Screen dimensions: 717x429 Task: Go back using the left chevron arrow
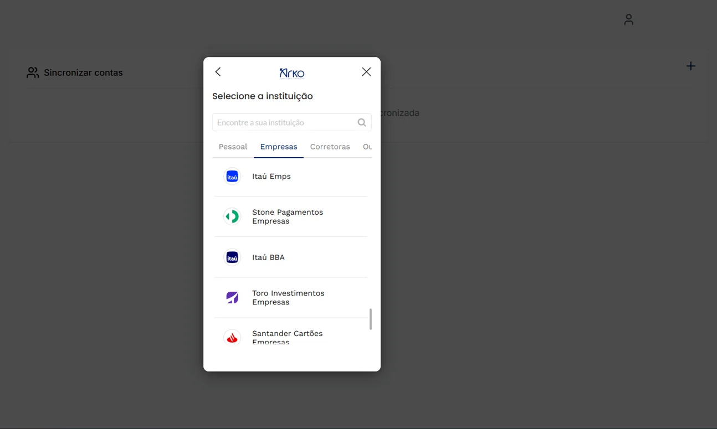tap(218, 72)
